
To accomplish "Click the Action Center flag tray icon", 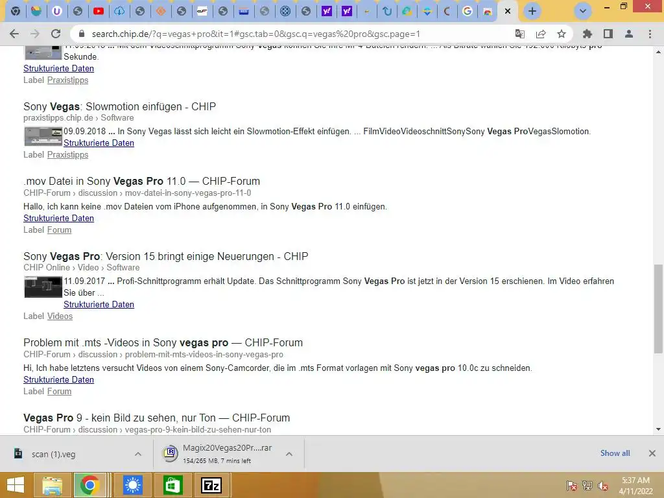I will [x=572, y=486].
